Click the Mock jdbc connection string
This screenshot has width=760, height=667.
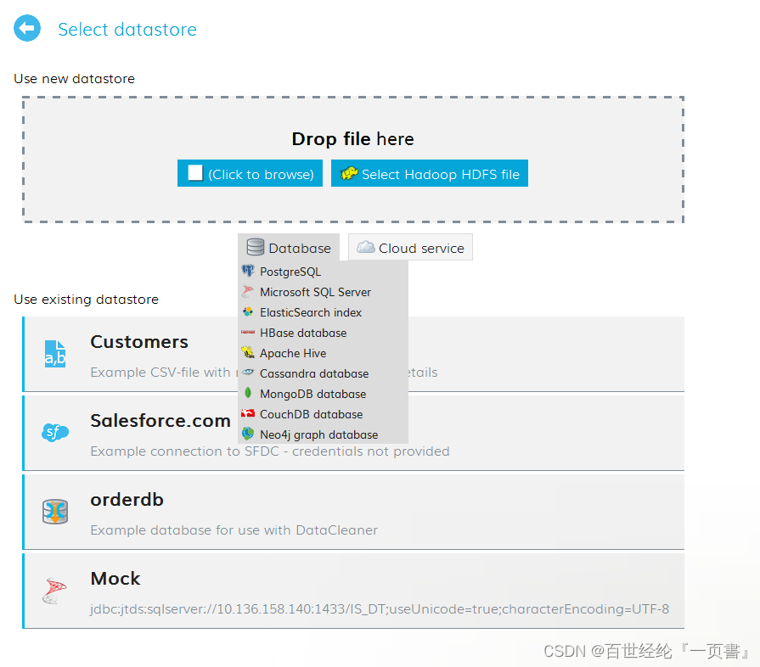(x=380, y=609)
